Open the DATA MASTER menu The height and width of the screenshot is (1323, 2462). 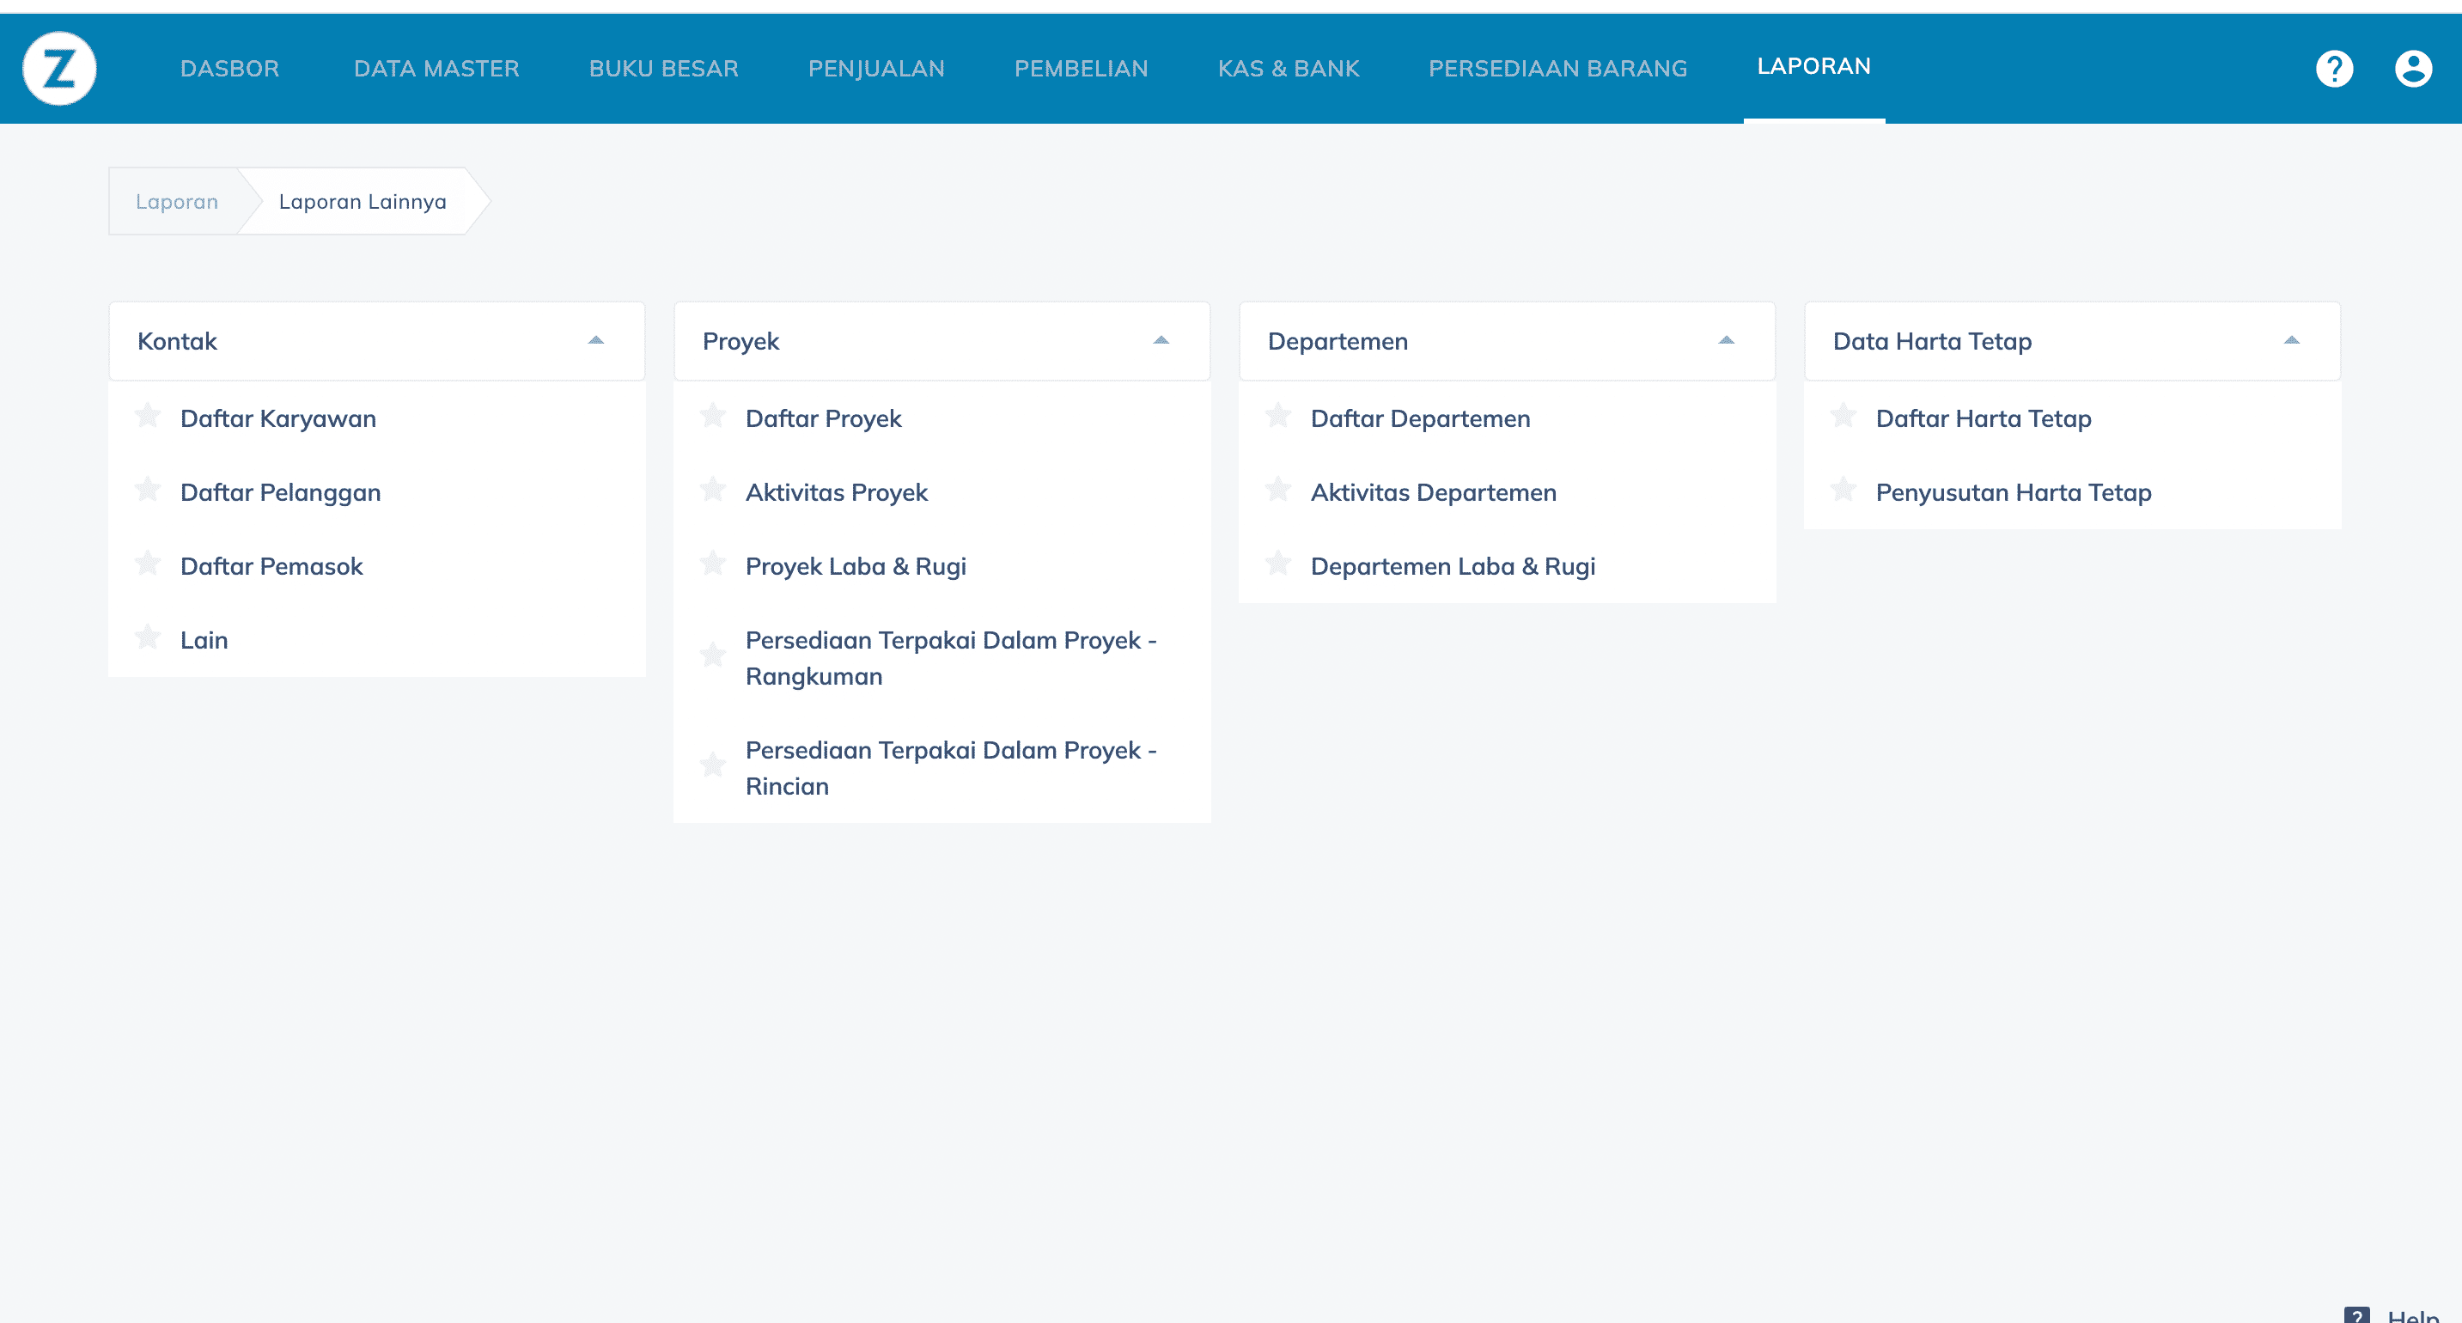436,69
